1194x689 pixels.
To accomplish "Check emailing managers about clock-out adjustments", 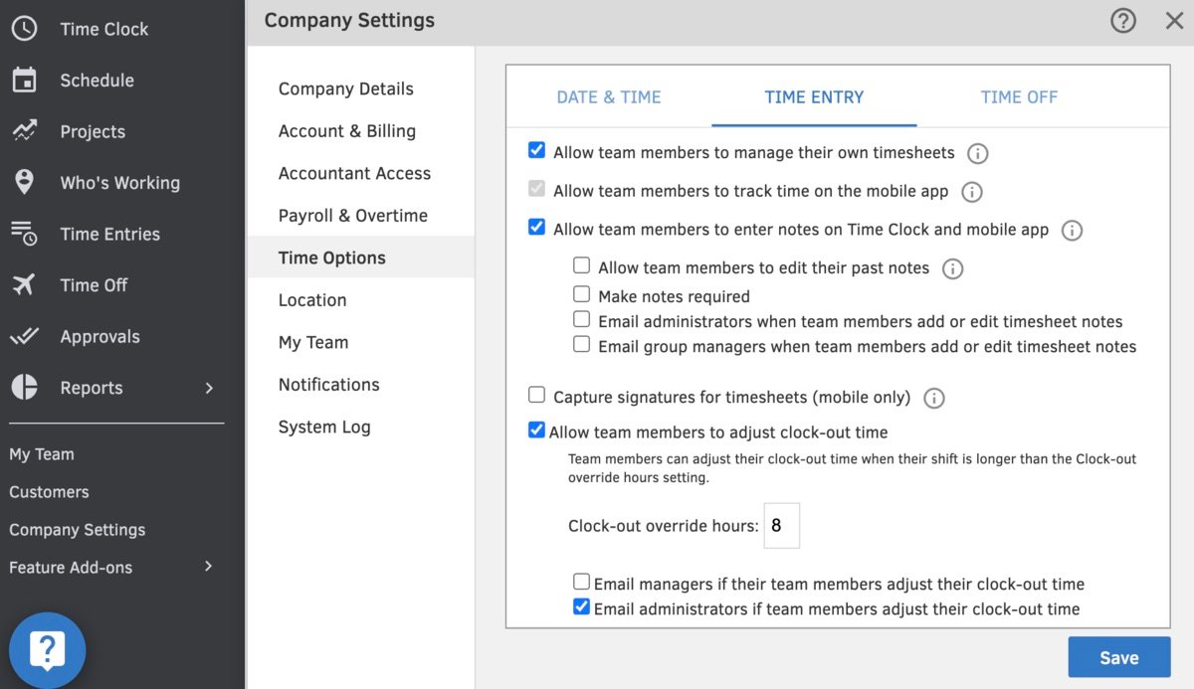I will (581, 584).
